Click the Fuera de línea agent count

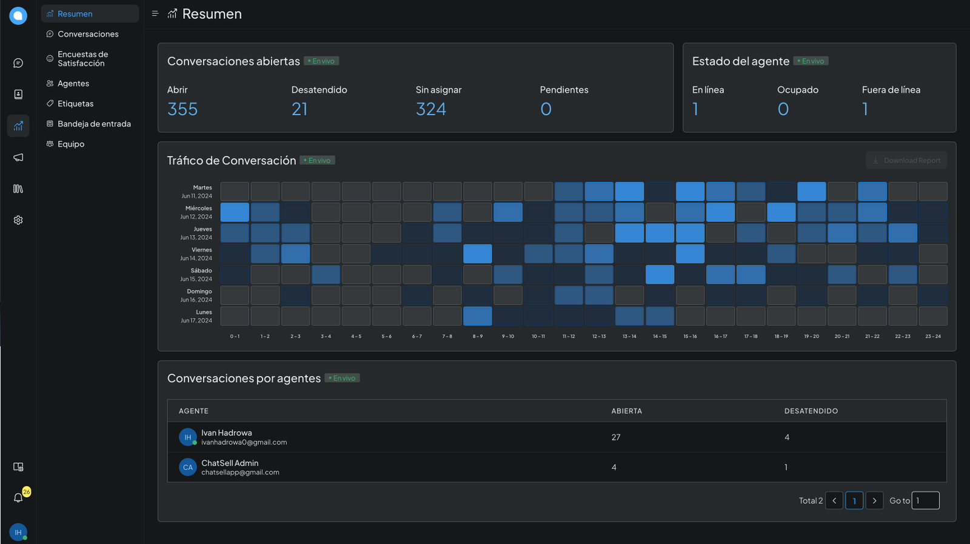[865, 109]
